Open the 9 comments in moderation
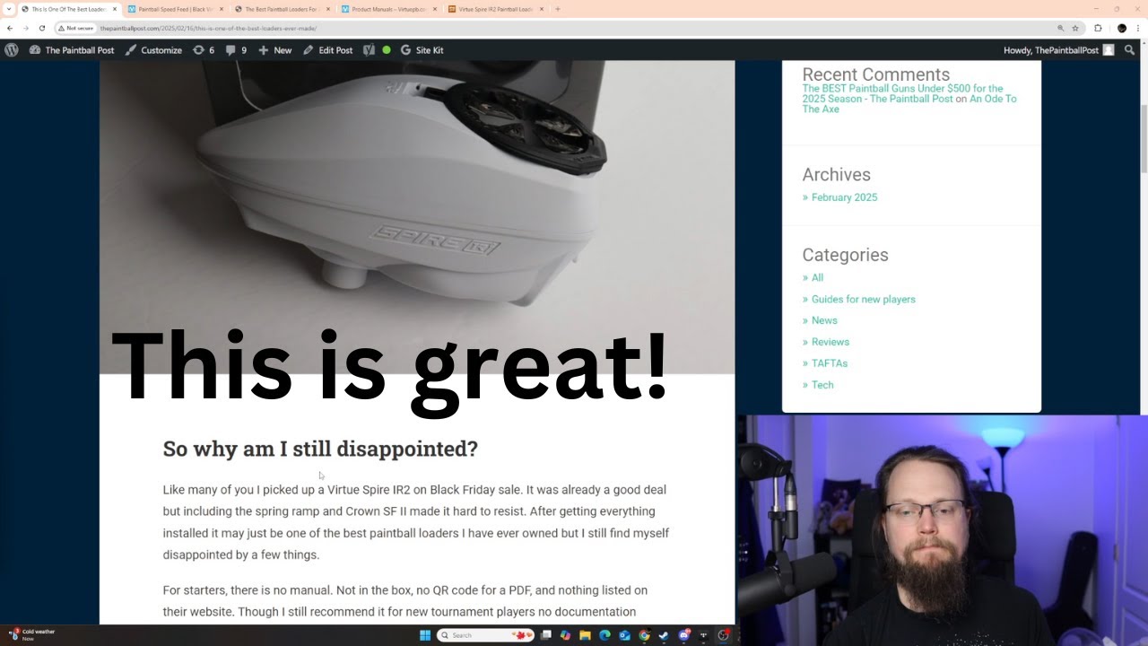Viewport: 1148px width, 646px height. 236,50
